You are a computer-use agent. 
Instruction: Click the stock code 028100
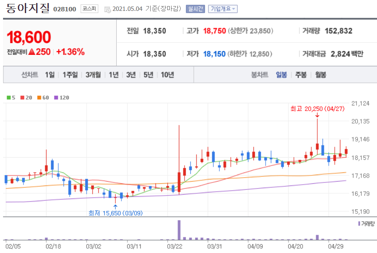[64, 9]
